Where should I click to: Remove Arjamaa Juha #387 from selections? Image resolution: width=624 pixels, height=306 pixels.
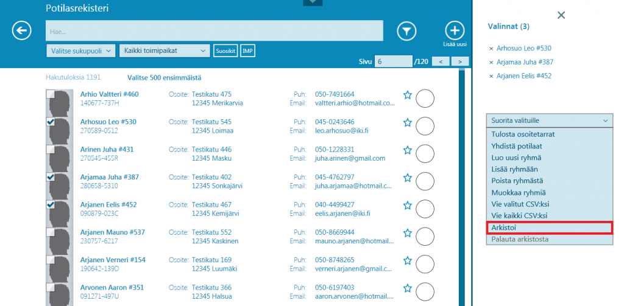tap(491, 63)
